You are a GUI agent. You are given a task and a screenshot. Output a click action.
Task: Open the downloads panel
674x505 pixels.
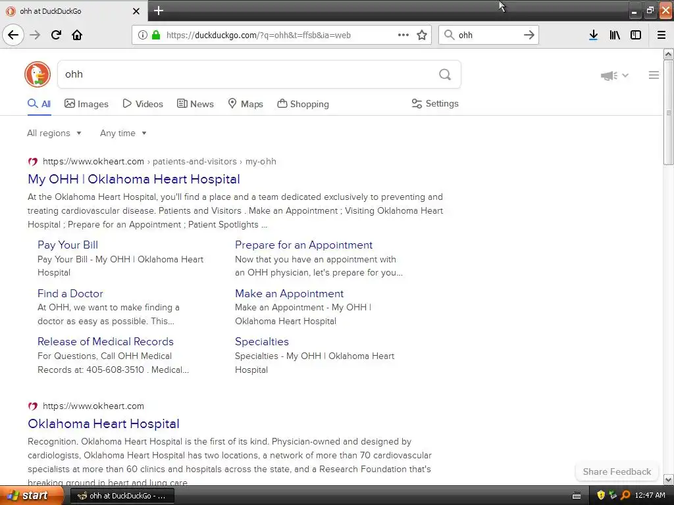click(x=593, y=35)
